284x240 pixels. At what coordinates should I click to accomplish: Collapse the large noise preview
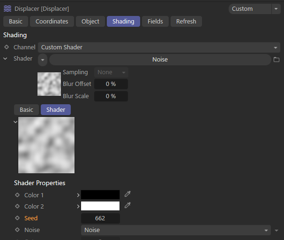(x=15, y=122)
